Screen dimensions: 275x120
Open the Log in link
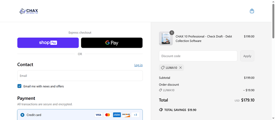pyautogui.click(x=138, y=65)
